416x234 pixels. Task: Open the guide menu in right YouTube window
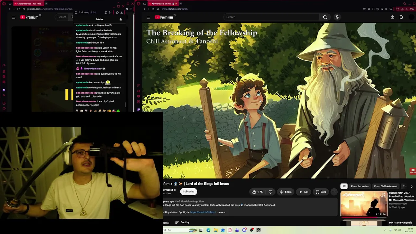tap(148, 17)
